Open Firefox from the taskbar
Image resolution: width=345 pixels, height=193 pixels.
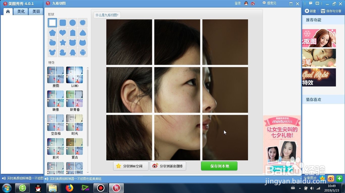point(69,188)
